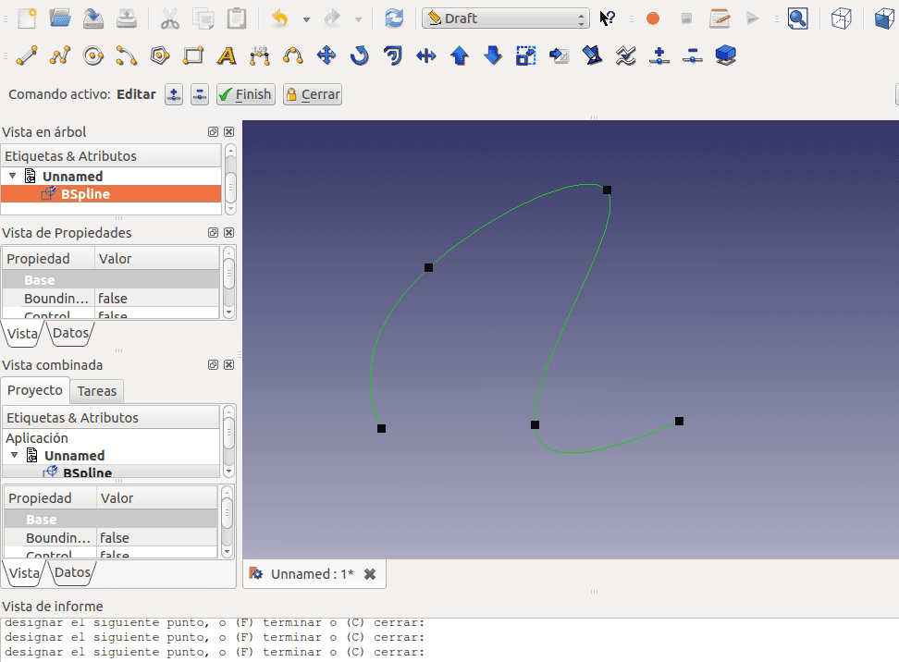Activate the Rotate tool
The width and height of the screenshot is (899, 662).
360,56
